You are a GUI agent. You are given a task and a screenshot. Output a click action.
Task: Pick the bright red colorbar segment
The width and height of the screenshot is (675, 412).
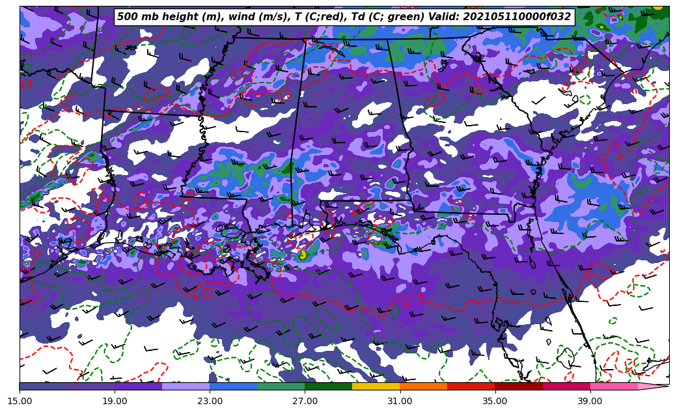[471, 386]
